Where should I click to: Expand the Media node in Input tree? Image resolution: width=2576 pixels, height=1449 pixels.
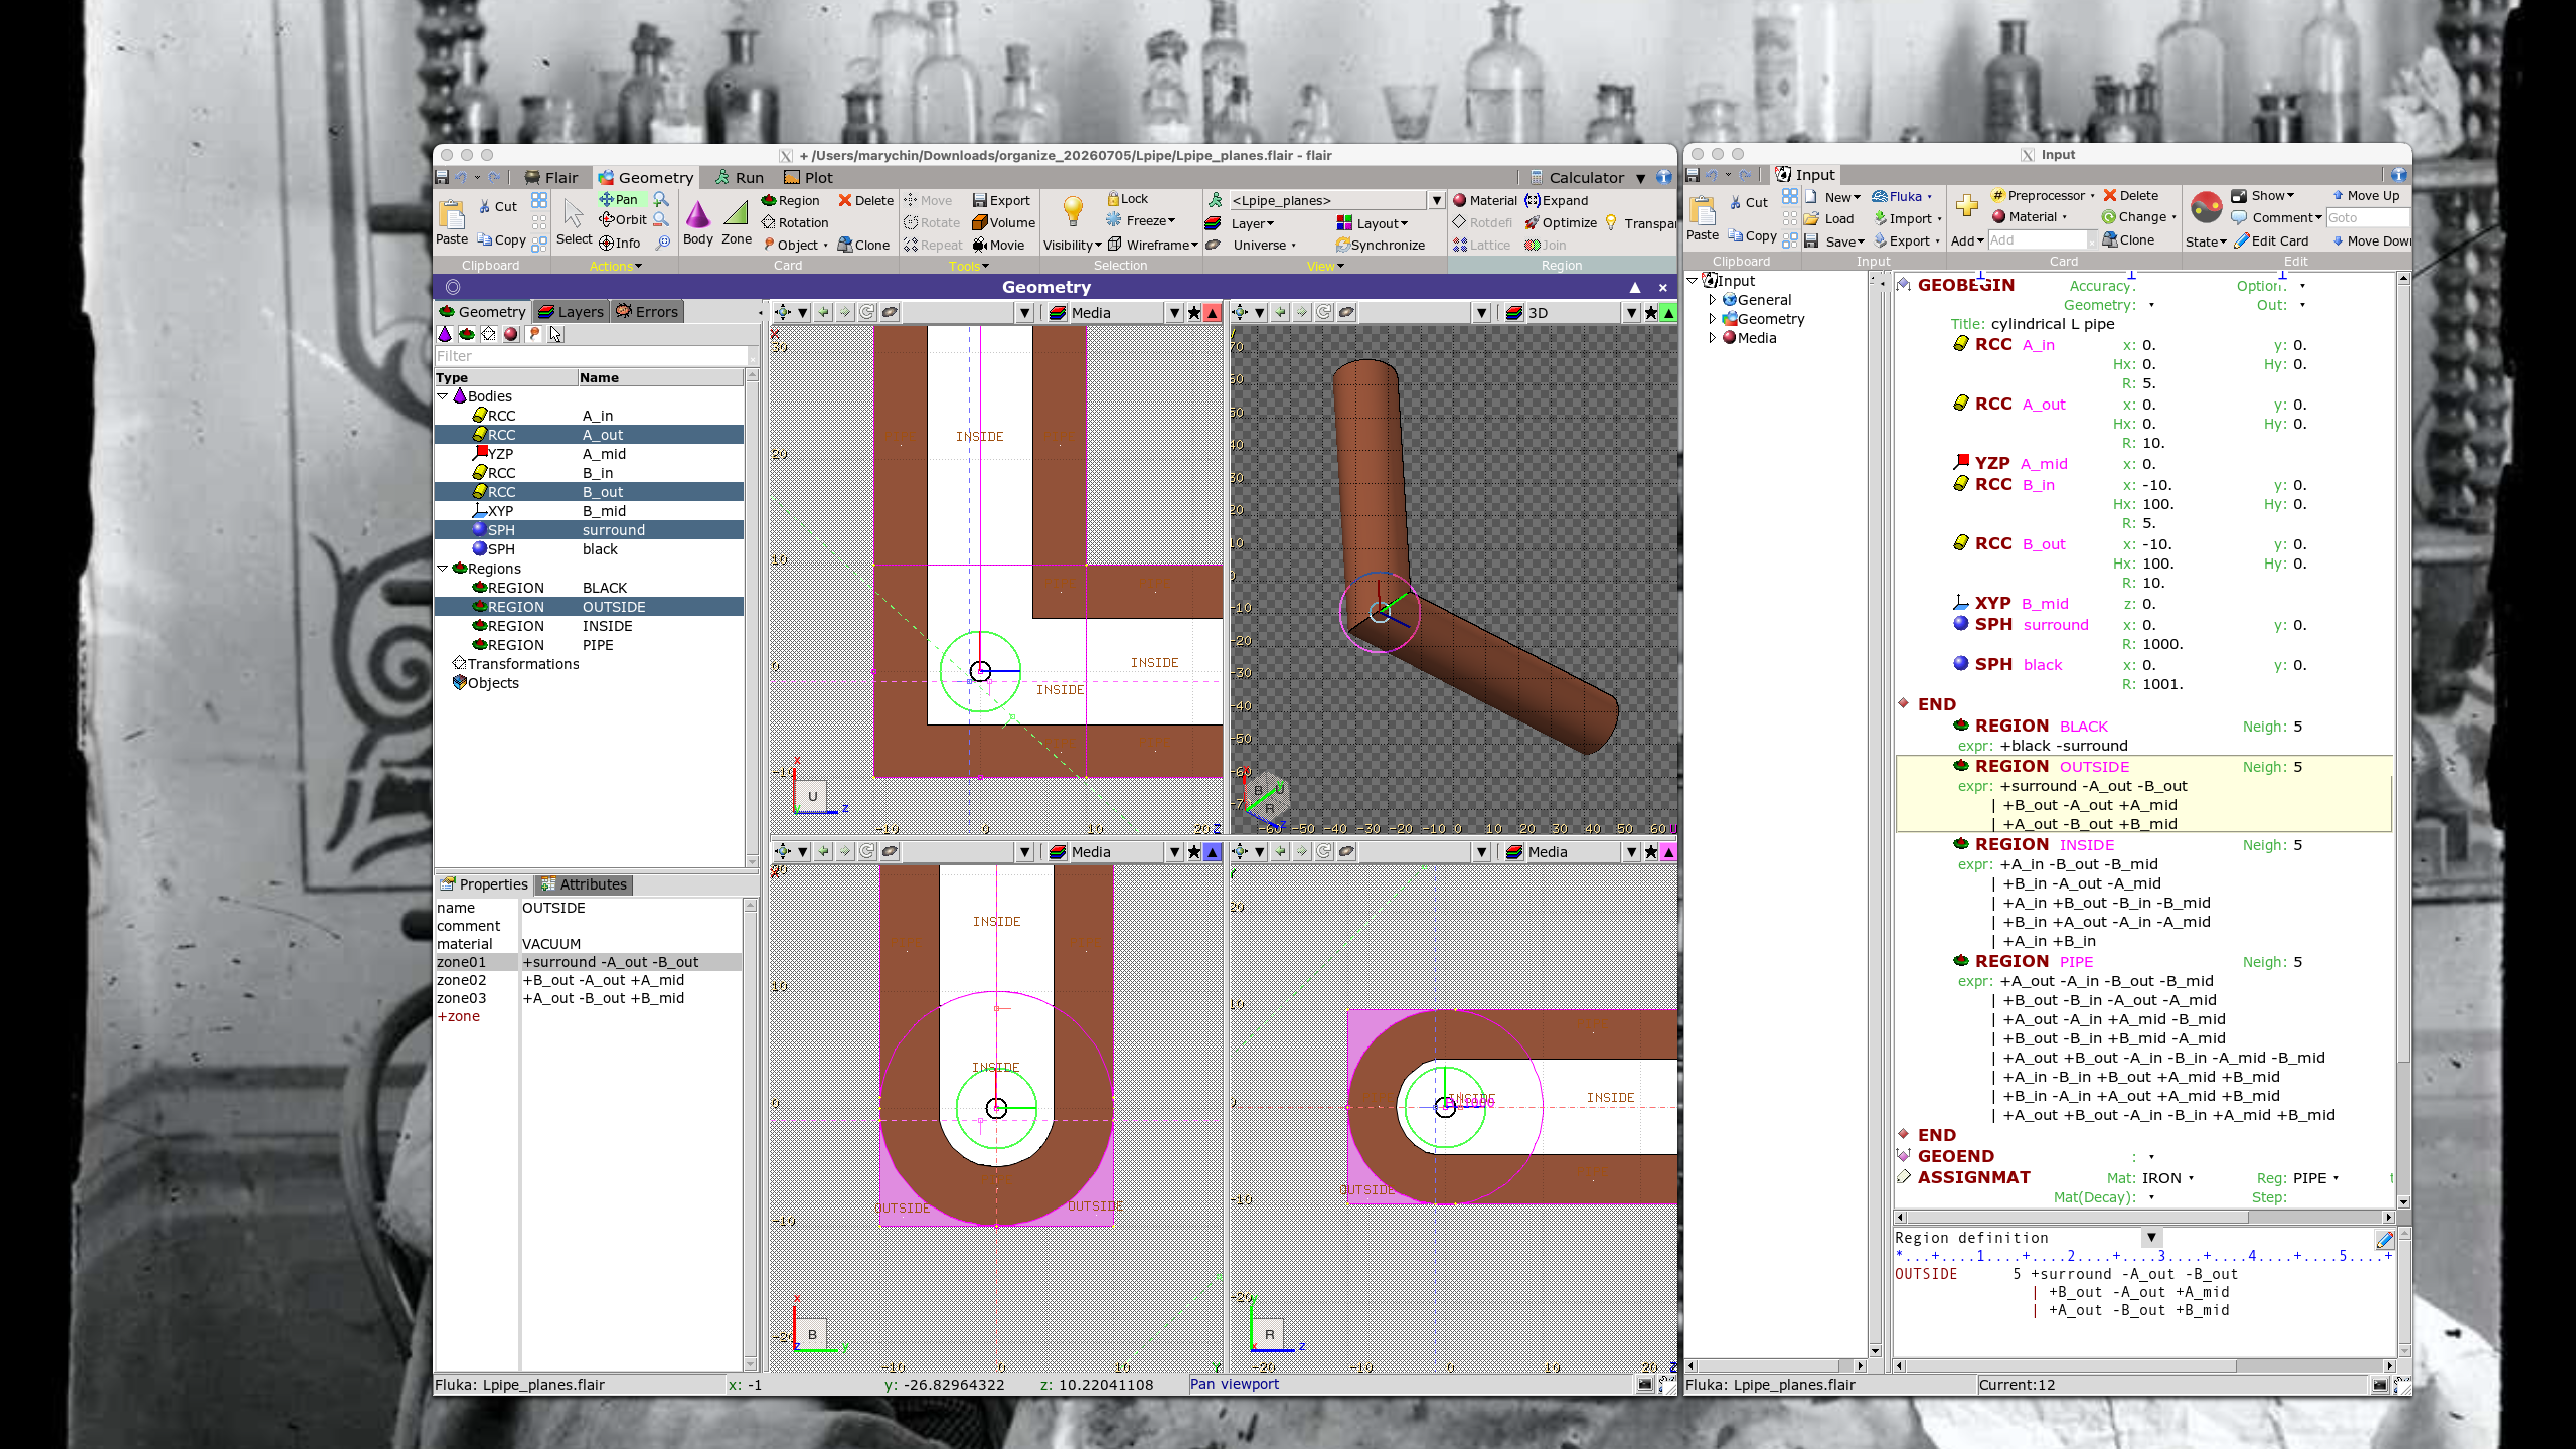tap(1712, 338)
